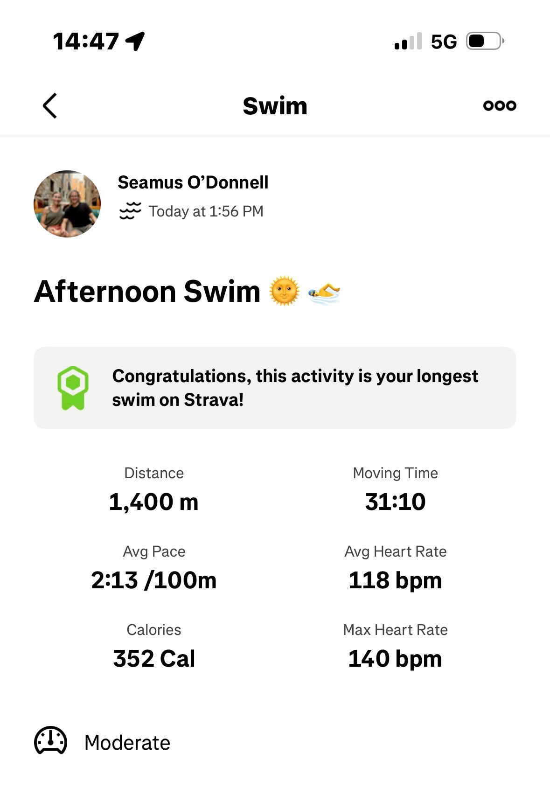Screen dimensions: 550x795
Task: Tap the Calories 352 Cal stat
Action: [154, 659]
